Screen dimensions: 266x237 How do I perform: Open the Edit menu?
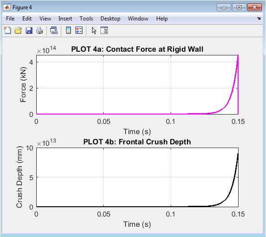point(27,19)
